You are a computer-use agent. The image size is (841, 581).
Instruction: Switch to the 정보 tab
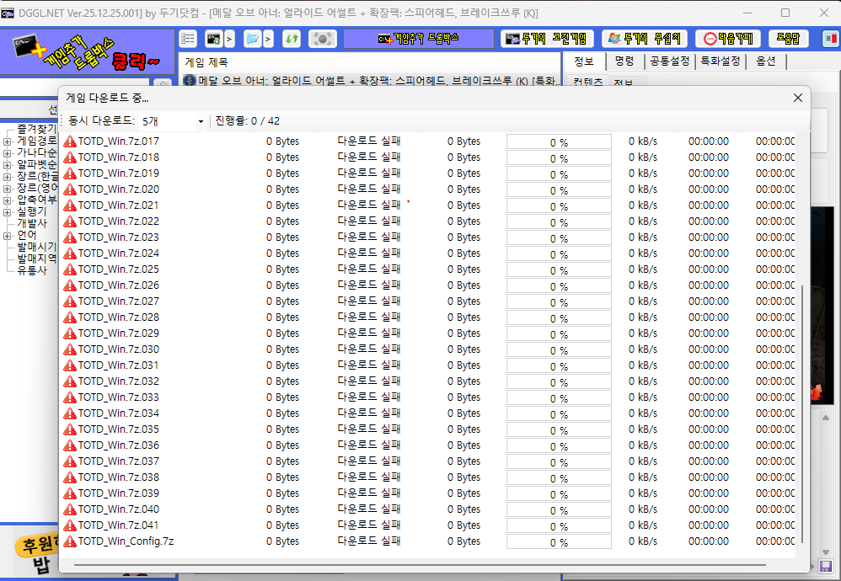[x=583, y=61]
